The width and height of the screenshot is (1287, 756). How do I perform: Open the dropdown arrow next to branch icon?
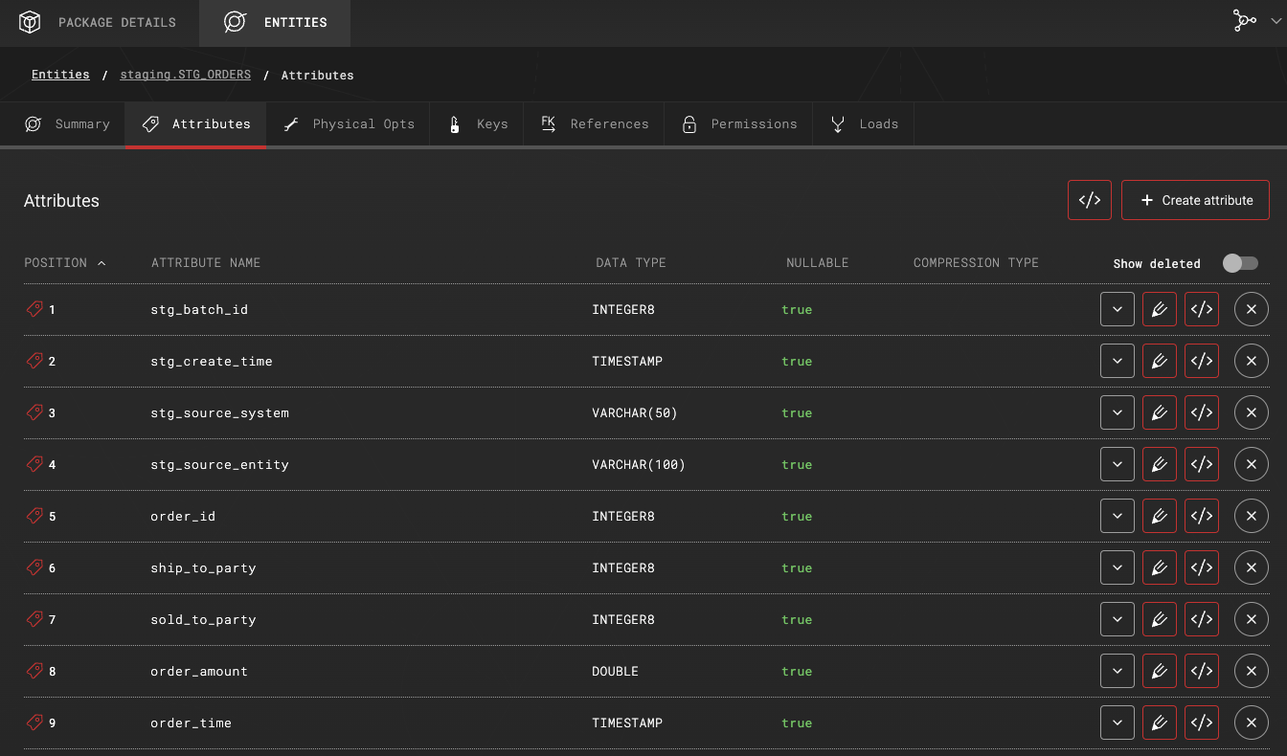coord(1275,22)
